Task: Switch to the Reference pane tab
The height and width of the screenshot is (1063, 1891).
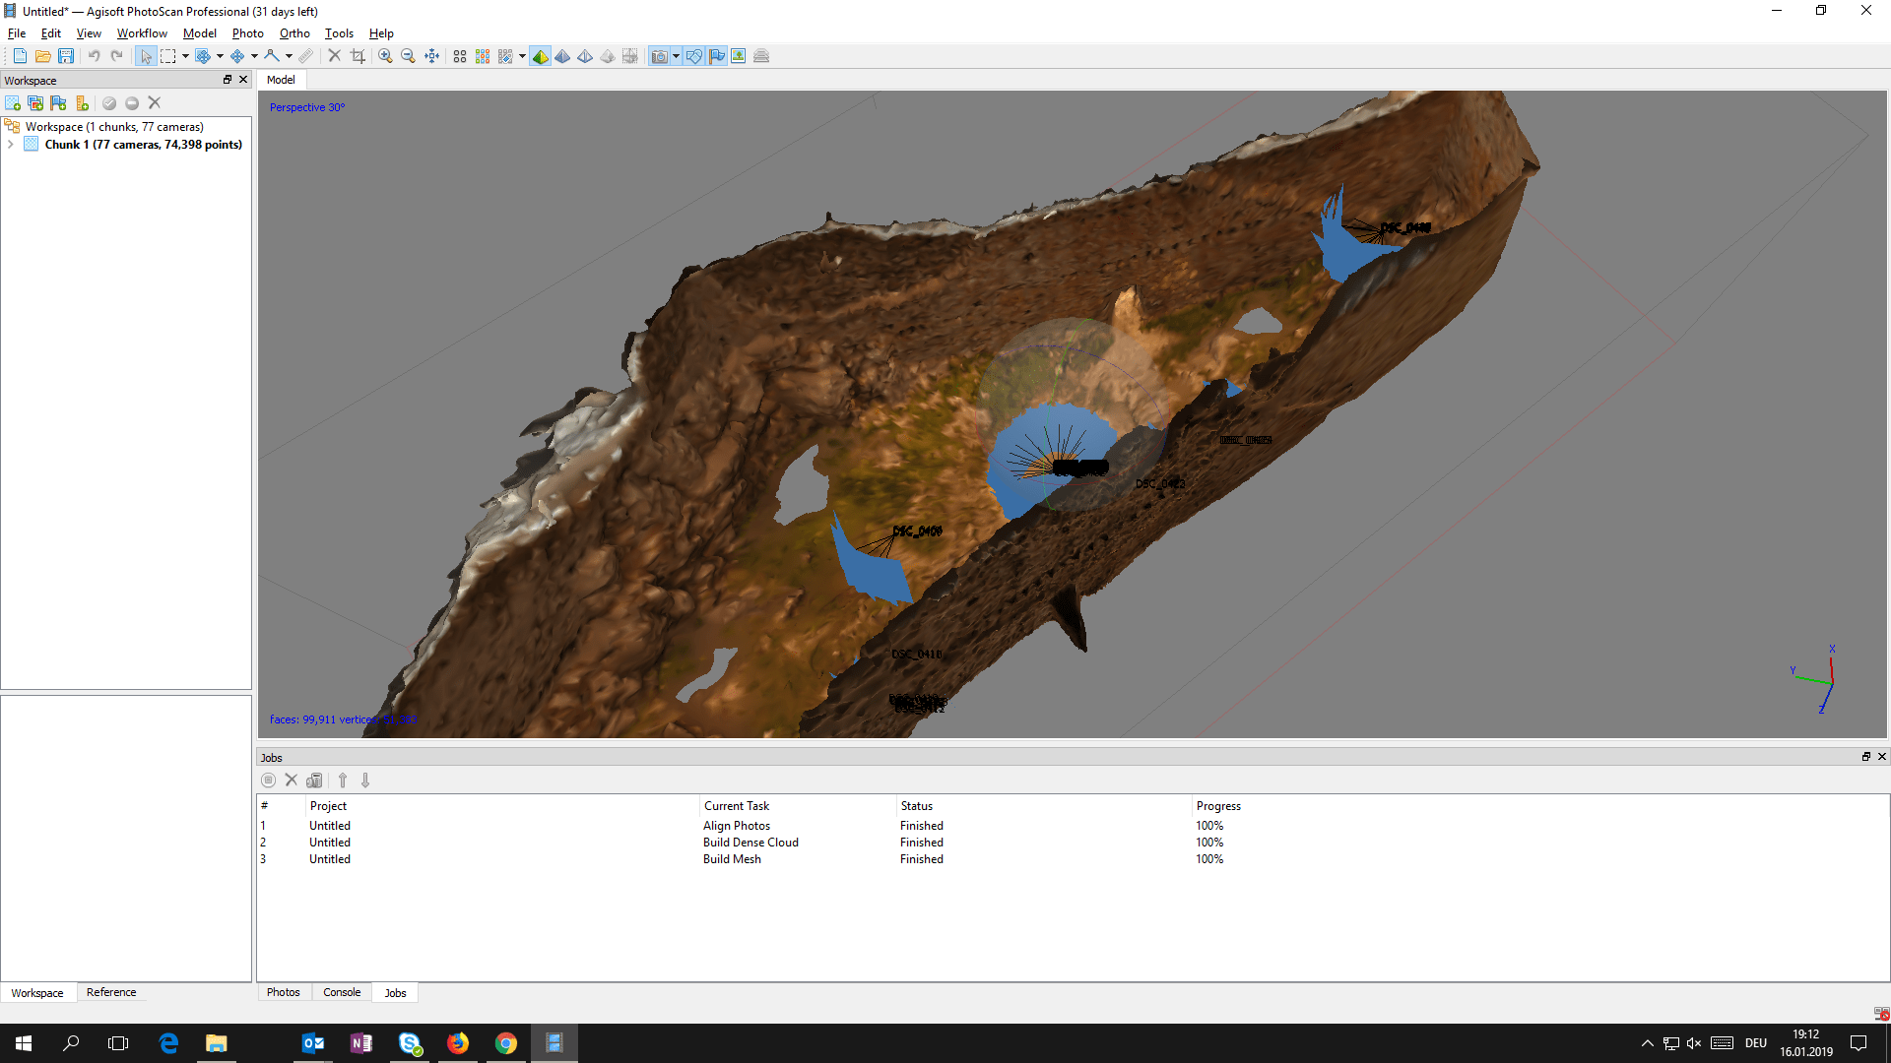Action: (x=111, y=992)
